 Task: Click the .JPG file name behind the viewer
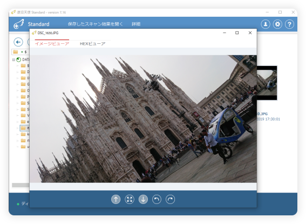coord(262,114)
